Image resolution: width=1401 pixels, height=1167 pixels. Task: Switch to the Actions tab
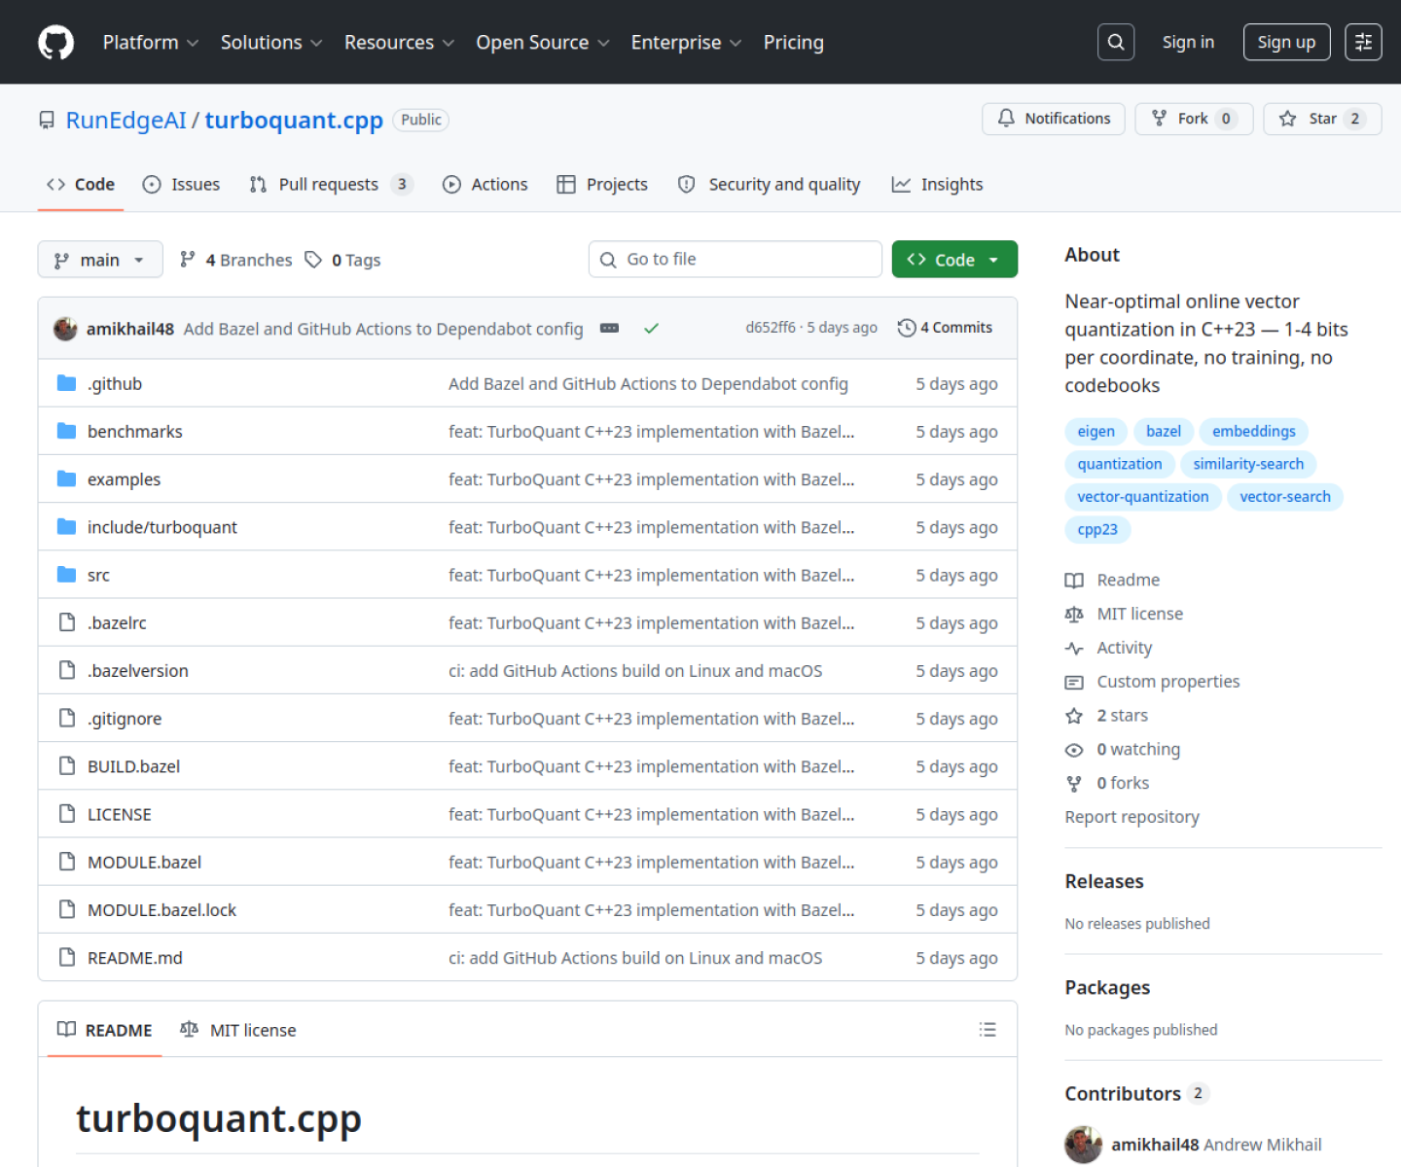tap(485, 185)
